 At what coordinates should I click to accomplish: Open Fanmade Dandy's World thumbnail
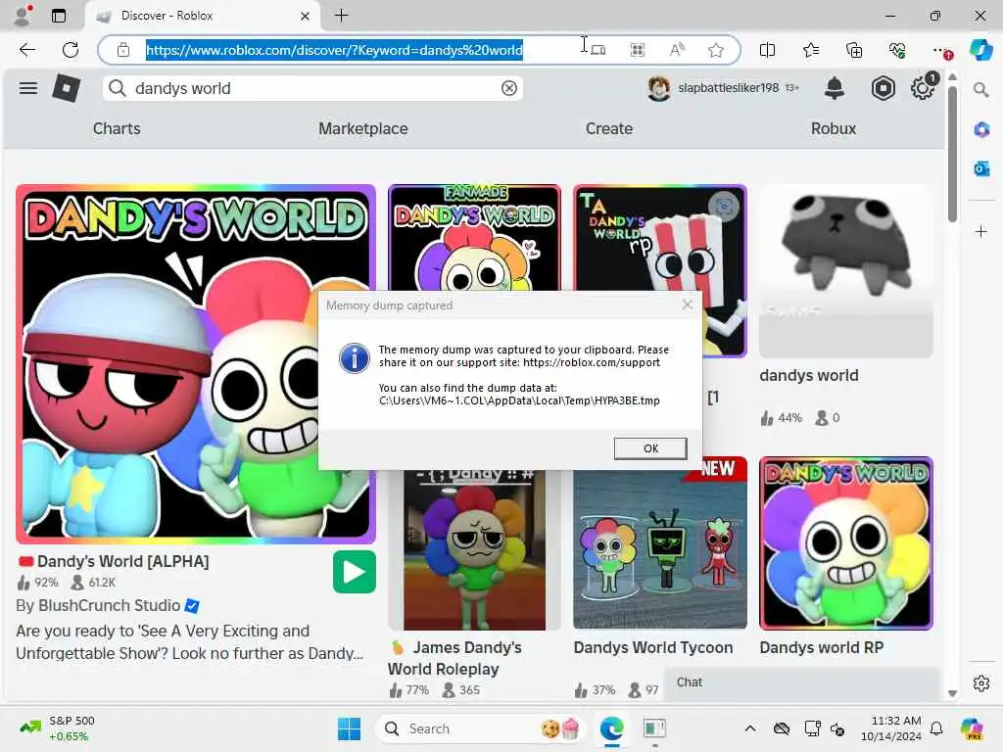(475, 238)
